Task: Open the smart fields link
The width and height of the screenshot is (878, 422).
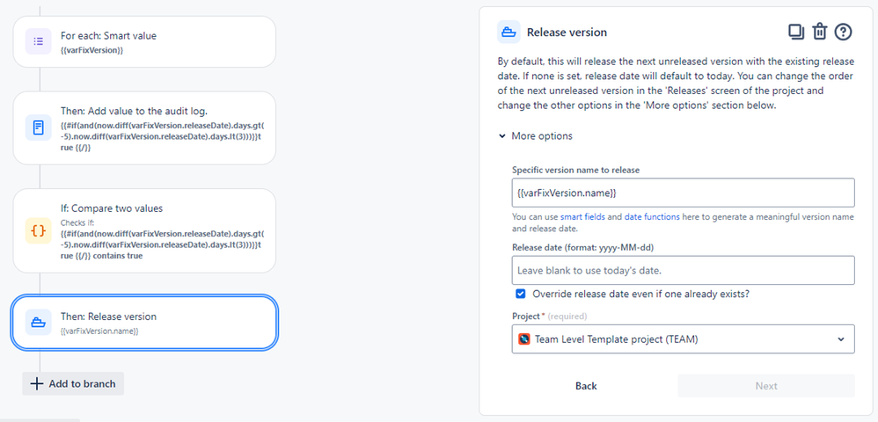Action: 582,216
